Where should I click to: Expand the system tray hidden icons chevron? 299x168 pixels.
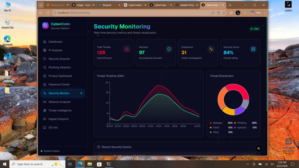(x=247, y=164)
